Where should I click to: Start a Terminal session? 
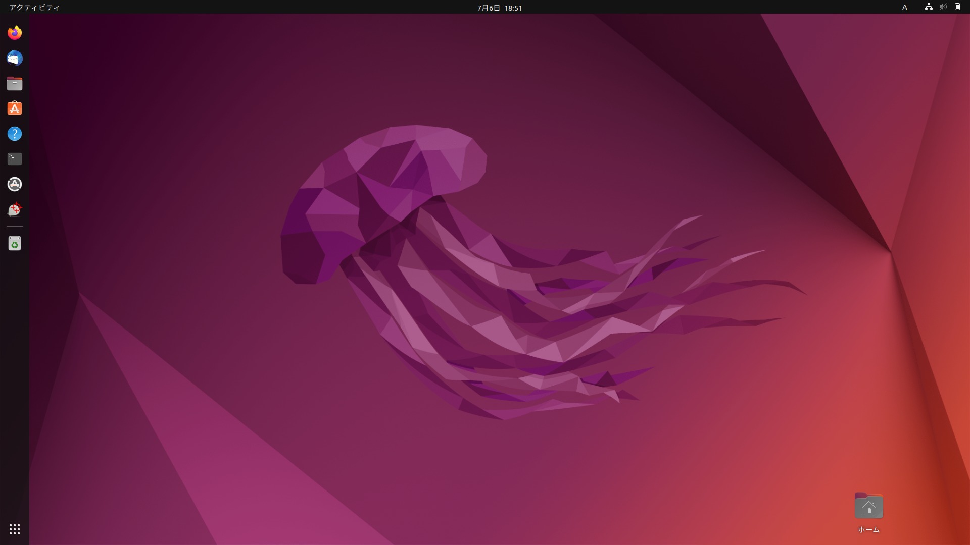[15, 159]
